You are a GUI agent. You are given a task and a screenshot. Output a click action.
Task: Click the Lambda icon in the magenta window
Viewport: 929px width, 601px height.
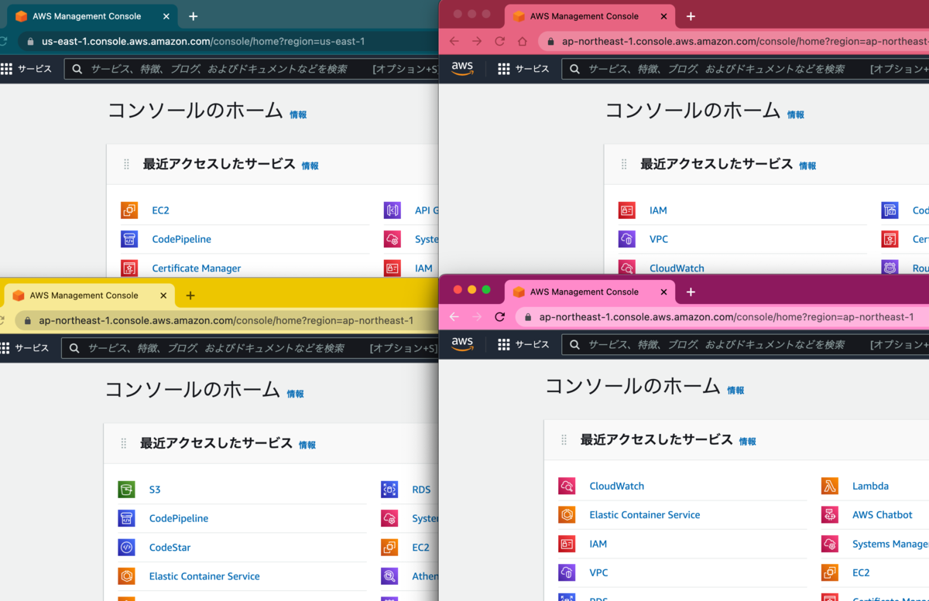(x=830, y=486)
